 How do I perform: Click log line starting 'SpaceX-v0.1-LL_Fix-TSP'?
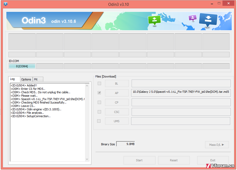(x=48, y=99)
